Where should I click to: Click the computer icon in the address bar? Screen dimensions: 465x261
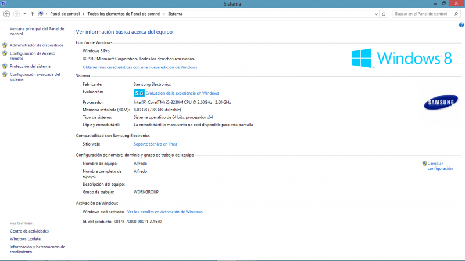pos(41,14)
